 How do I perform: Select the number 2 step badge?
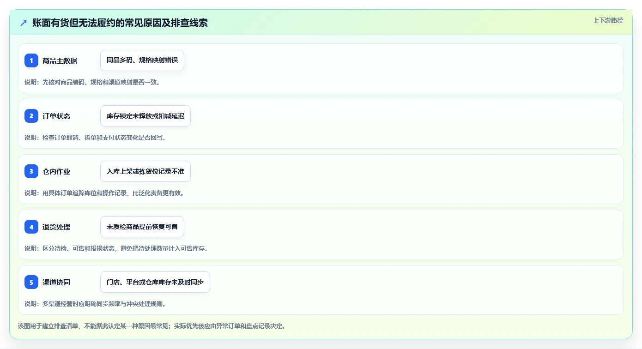point(31,116)
